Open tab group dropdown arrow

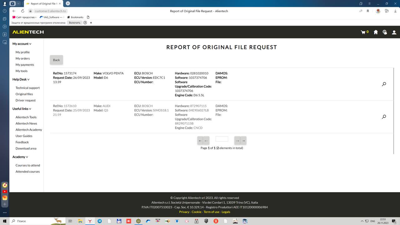coord(18,3)
